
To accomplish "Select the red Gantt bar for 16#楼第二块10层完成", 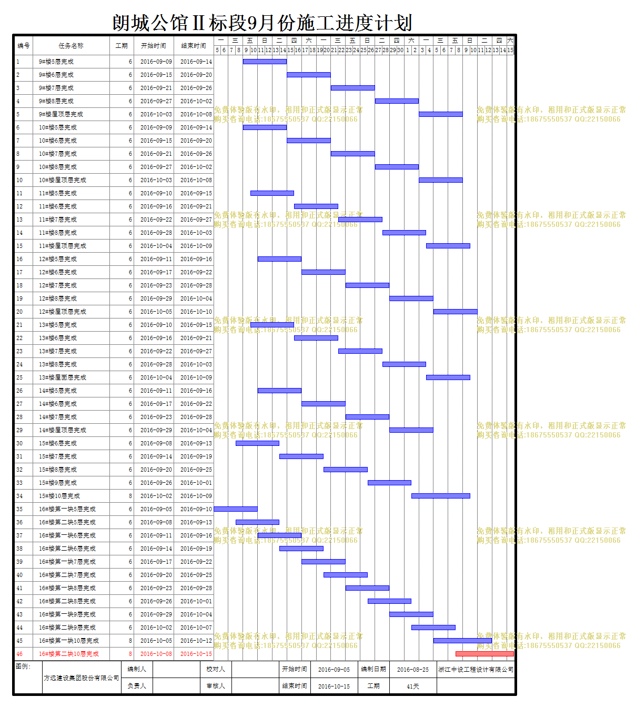I will (484, 654).
